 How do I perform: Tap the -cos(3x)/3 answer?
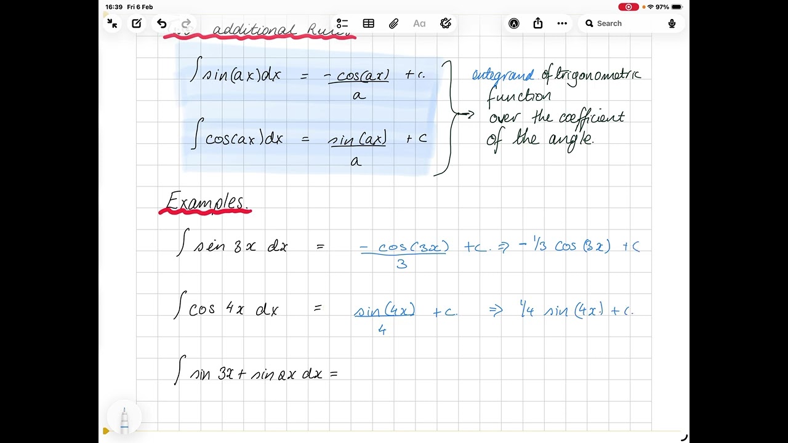404,254
